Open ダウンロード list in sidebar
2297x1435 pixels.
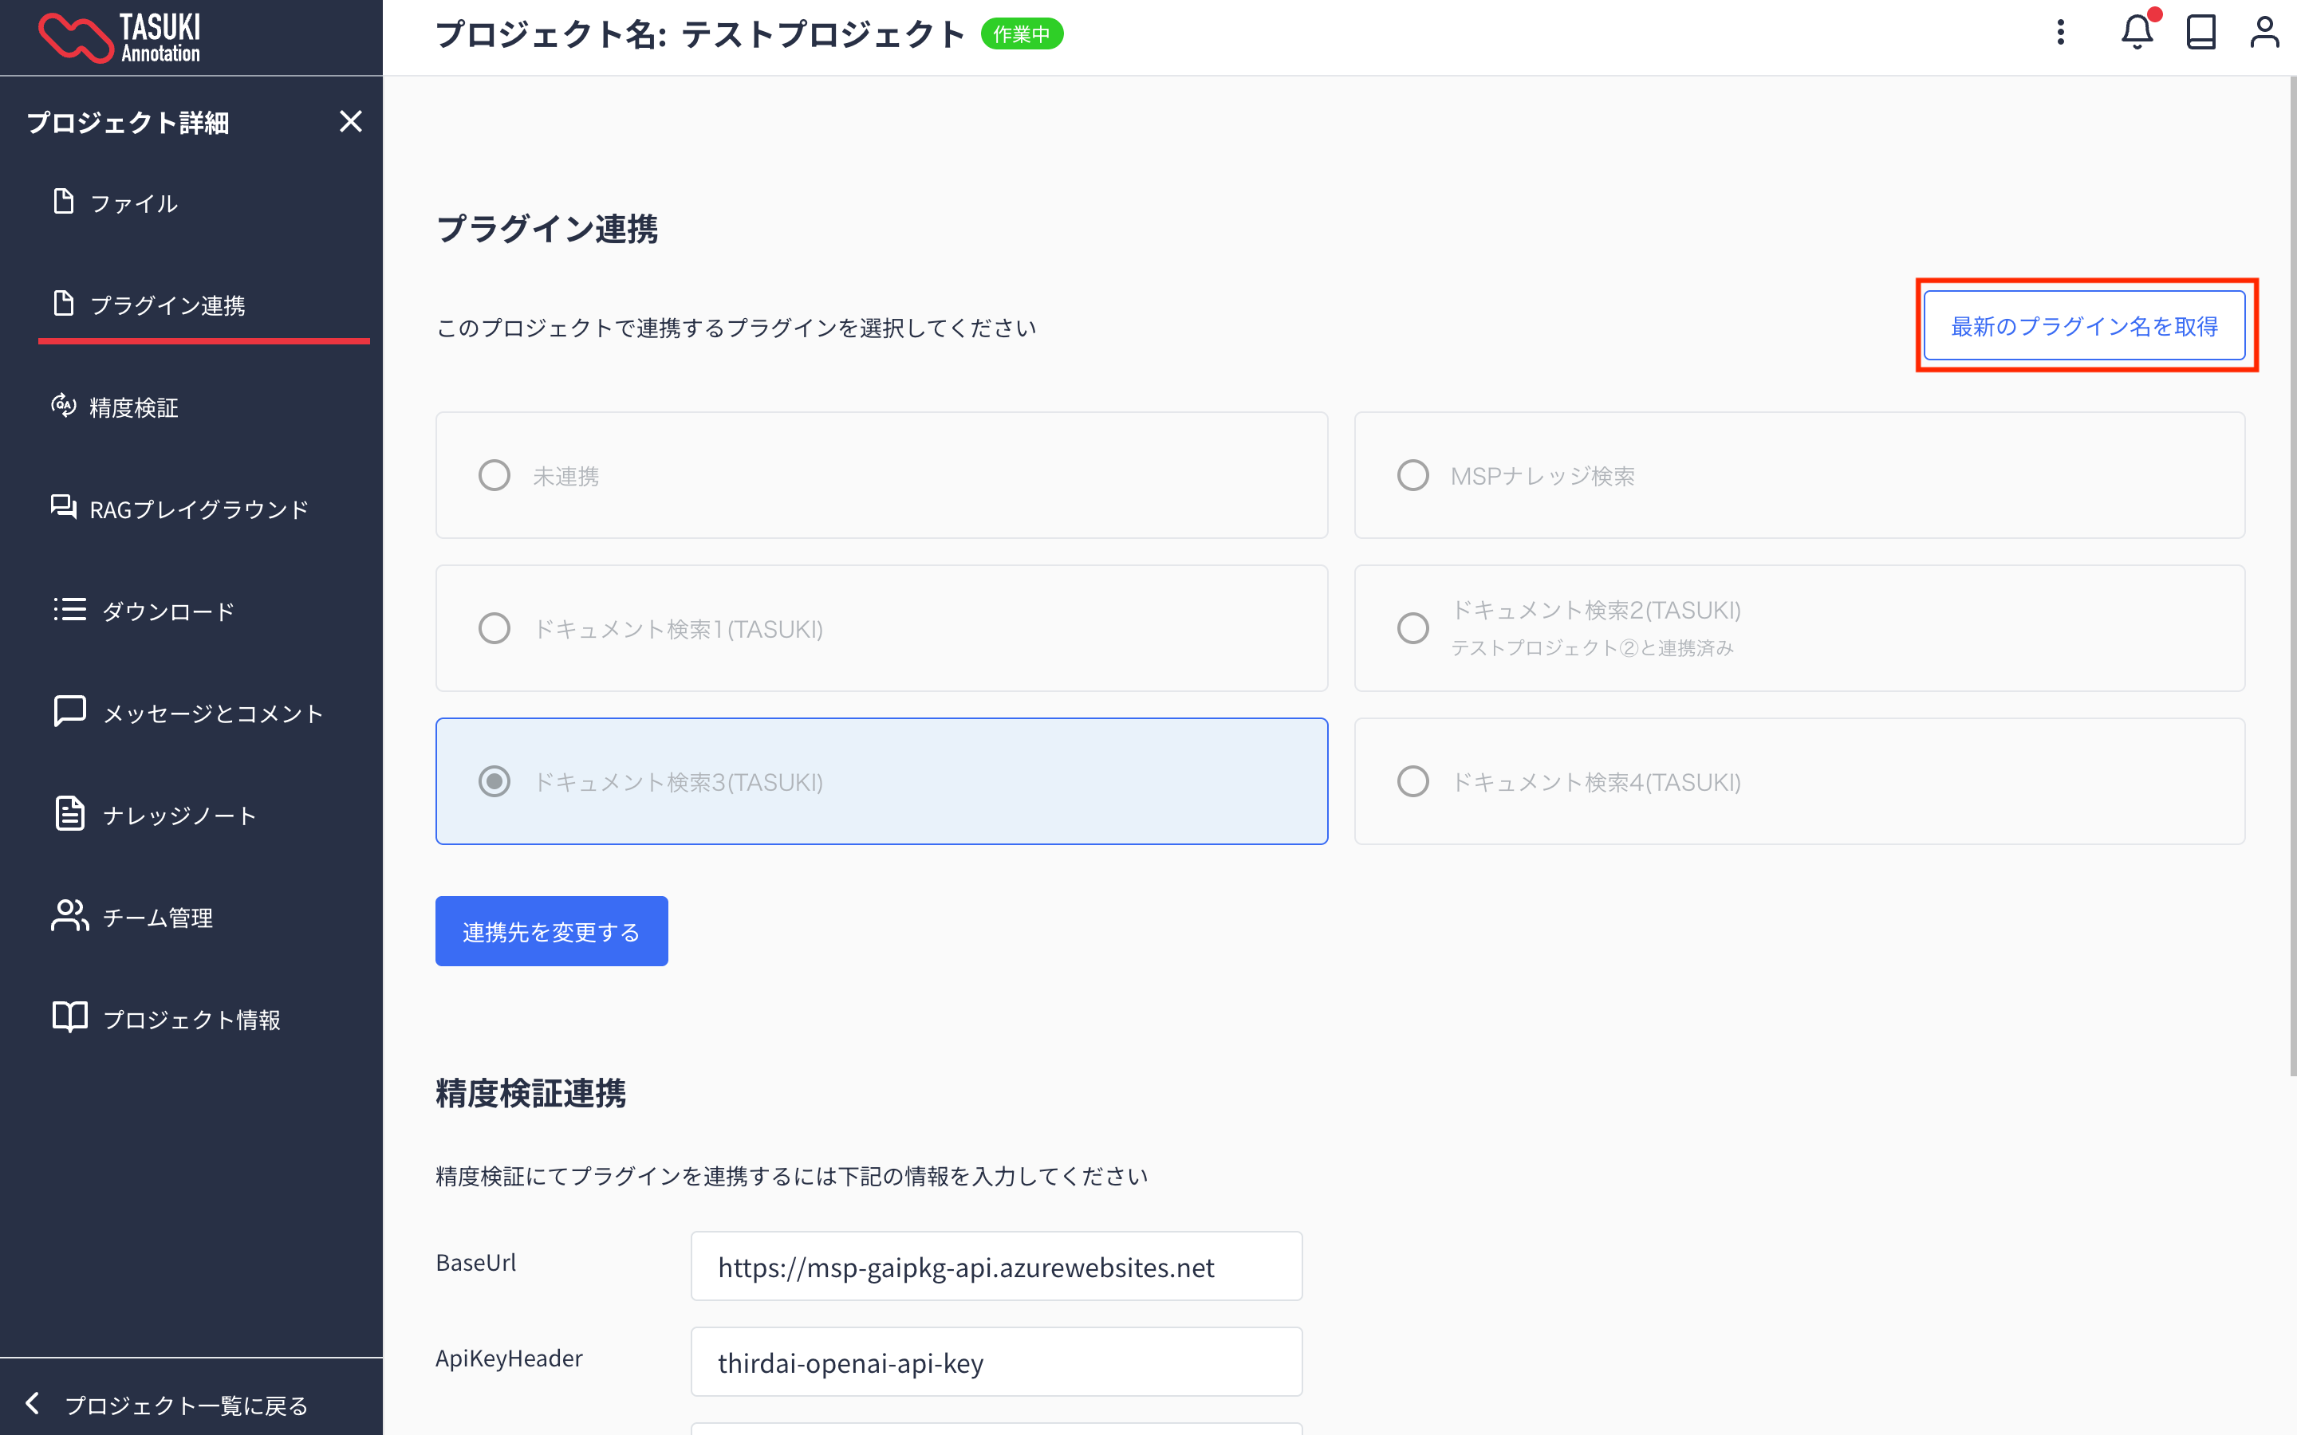tap(167, 611)
